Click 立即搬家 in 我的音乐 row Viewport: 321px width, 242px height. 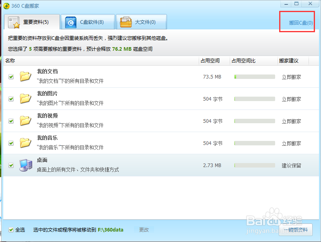[x=291, y=143]
